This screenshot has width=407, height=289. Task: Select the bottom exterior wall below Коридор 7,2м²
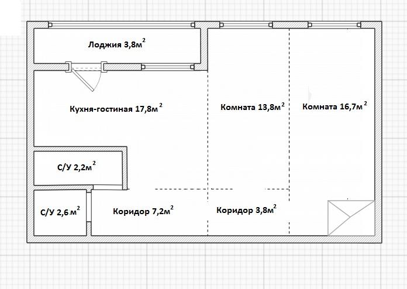tap(146, 239)
